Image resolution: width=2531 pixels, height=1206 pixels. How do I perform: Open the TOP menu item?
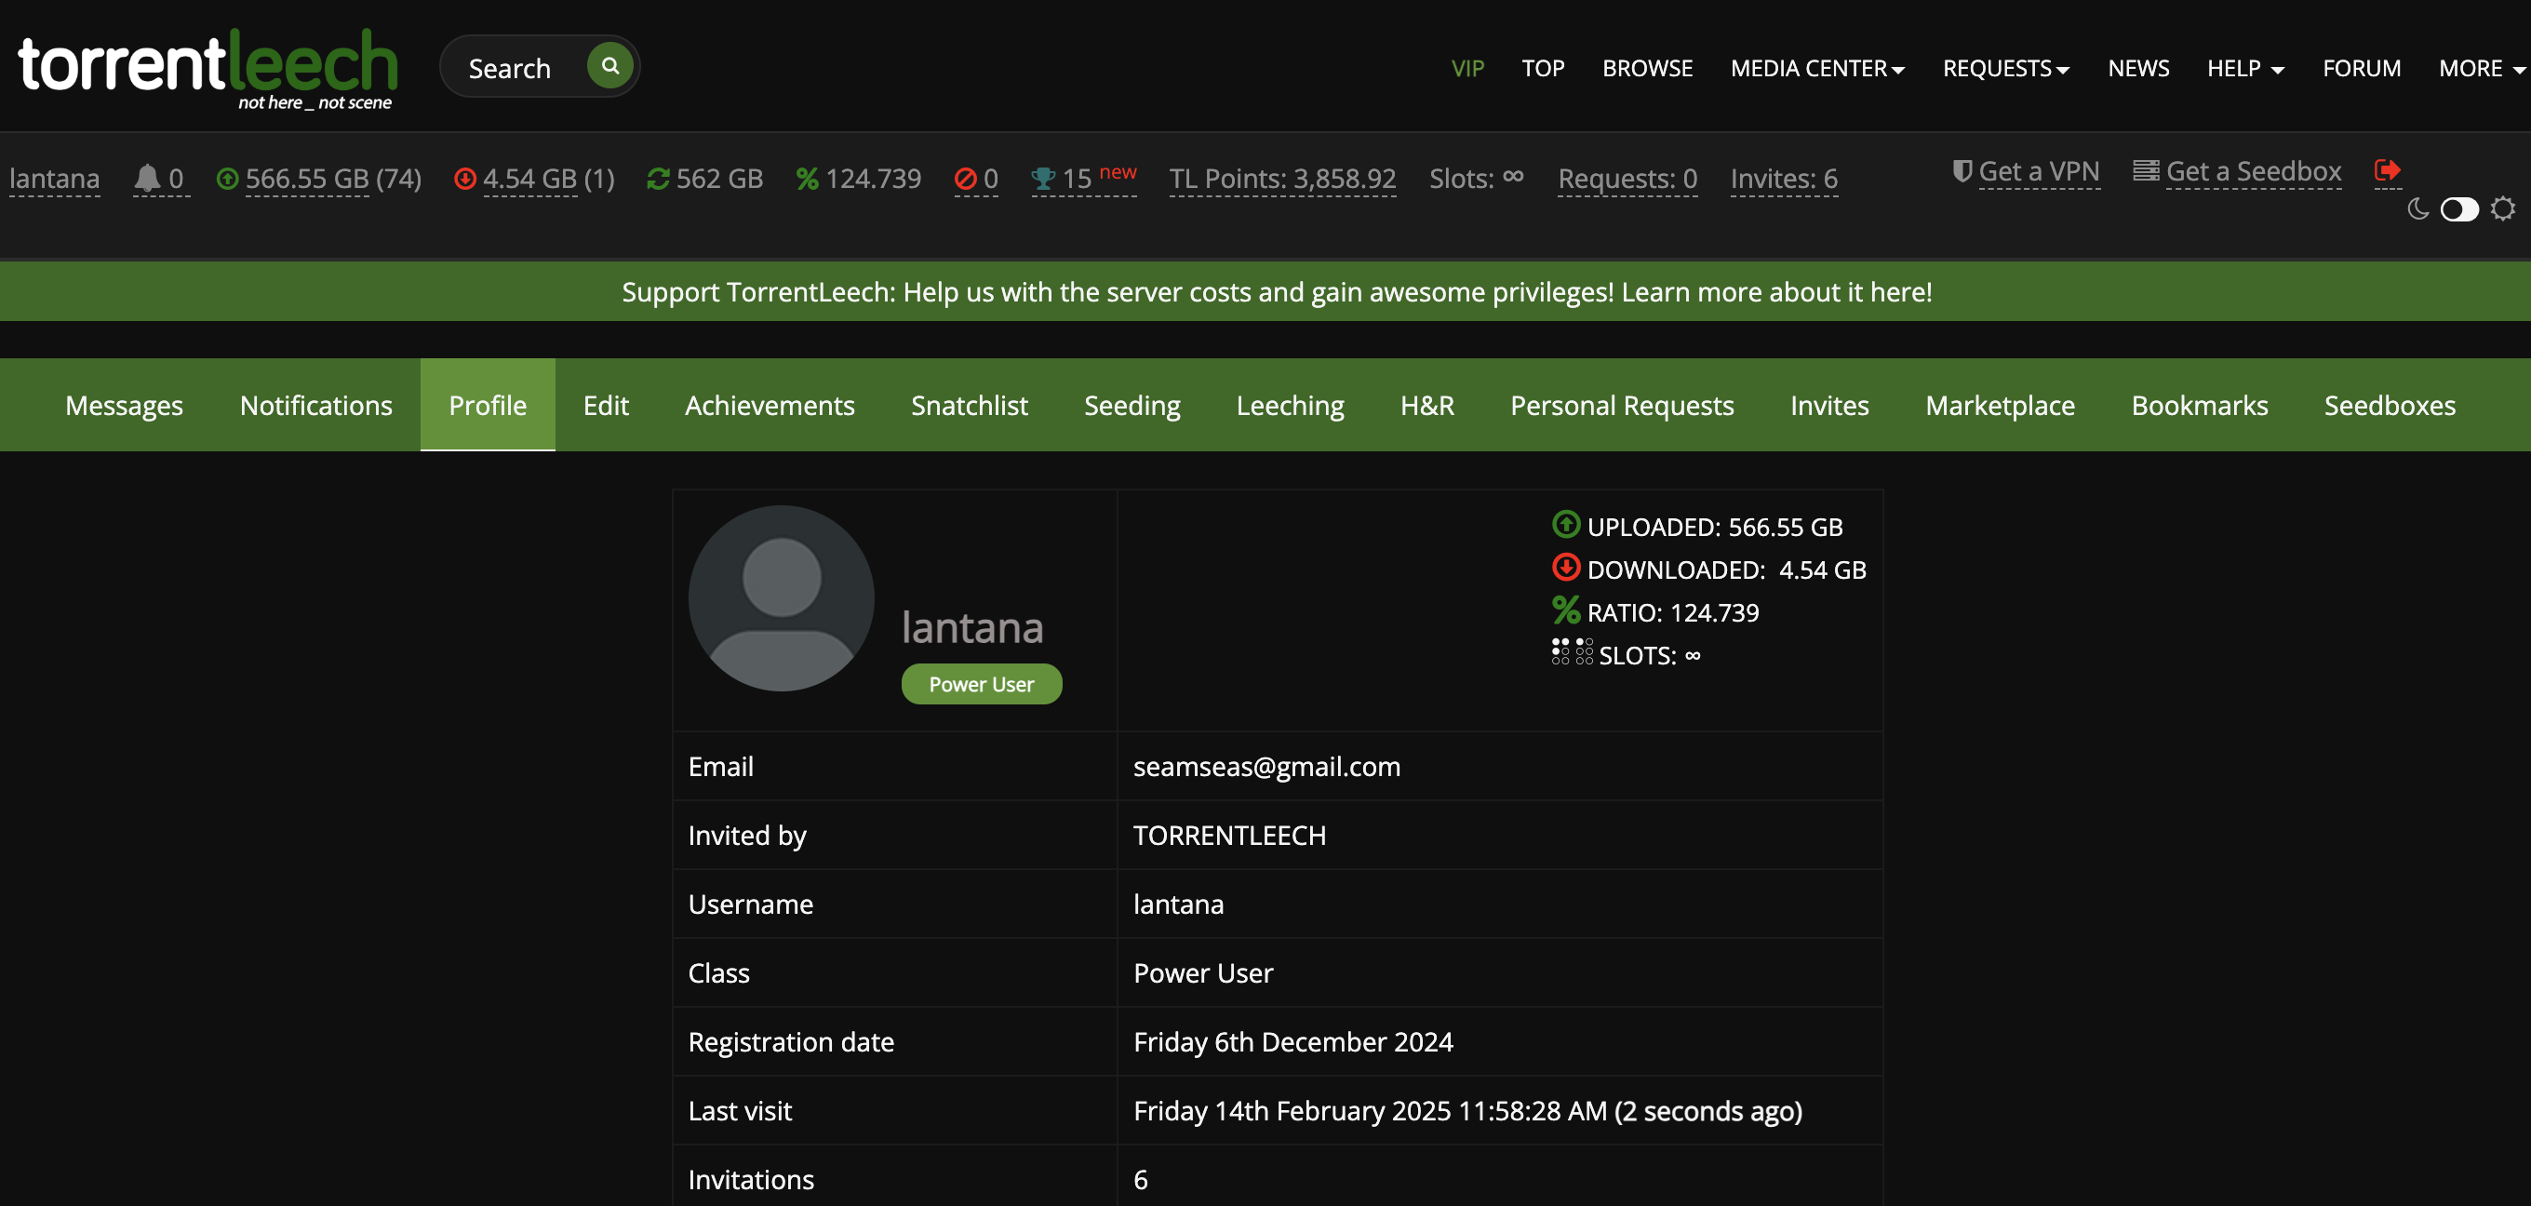point(1543,68)
